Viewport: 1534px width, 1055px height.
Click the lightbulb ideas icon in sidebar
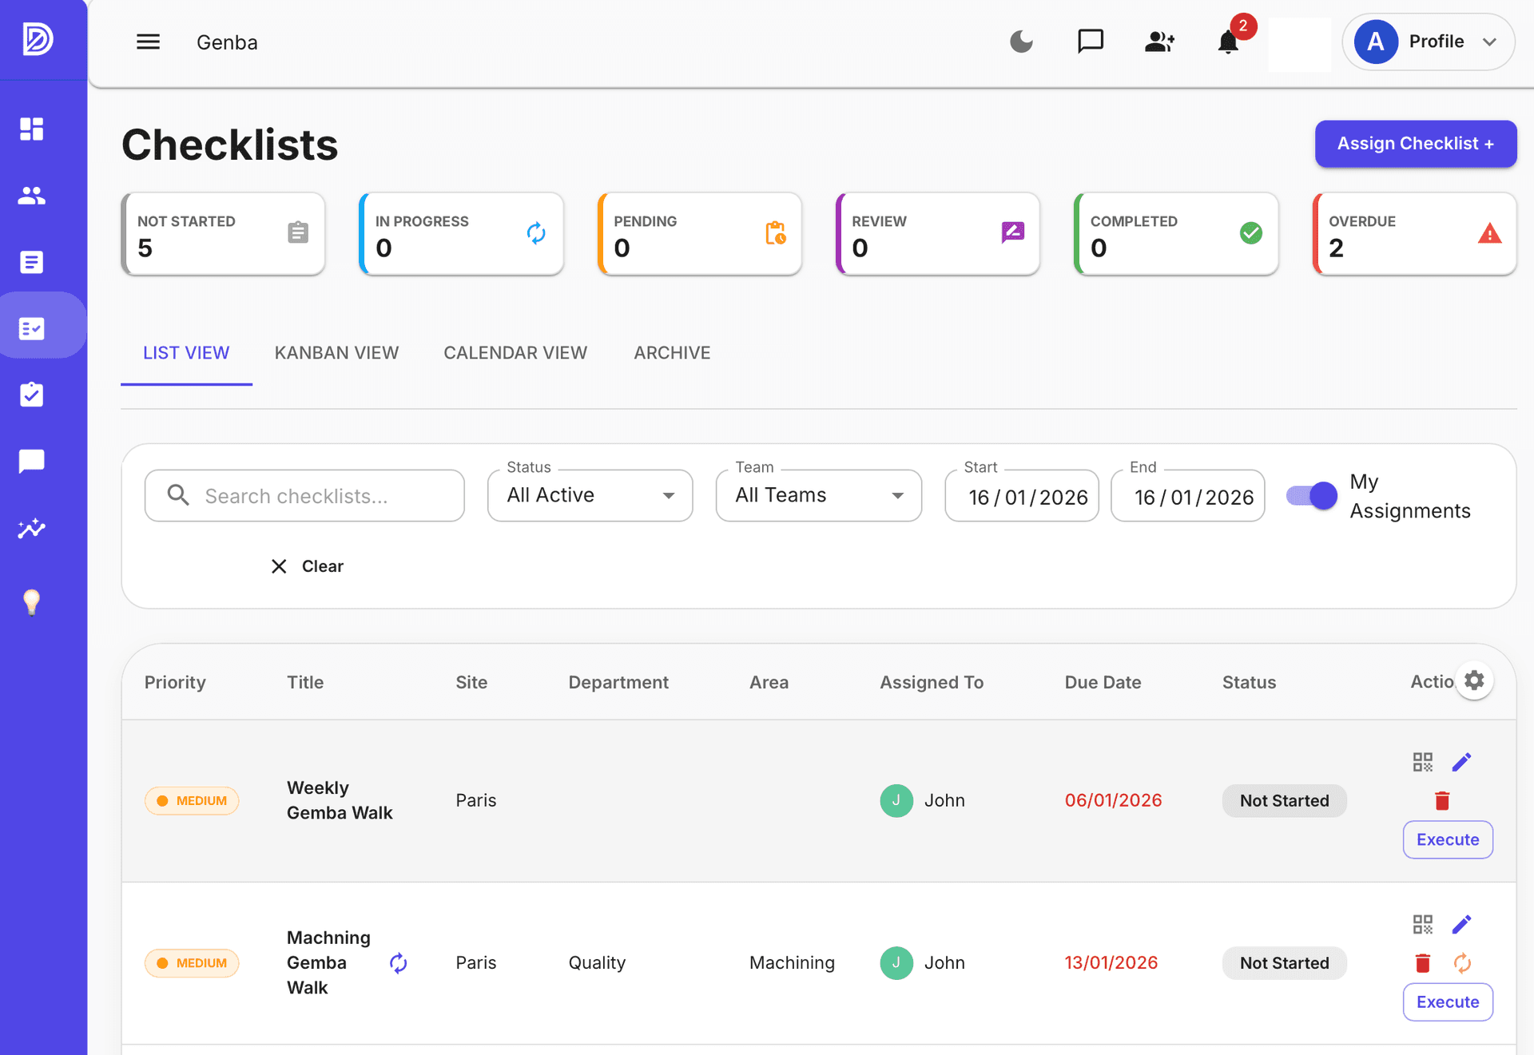[x=32, y=601]
